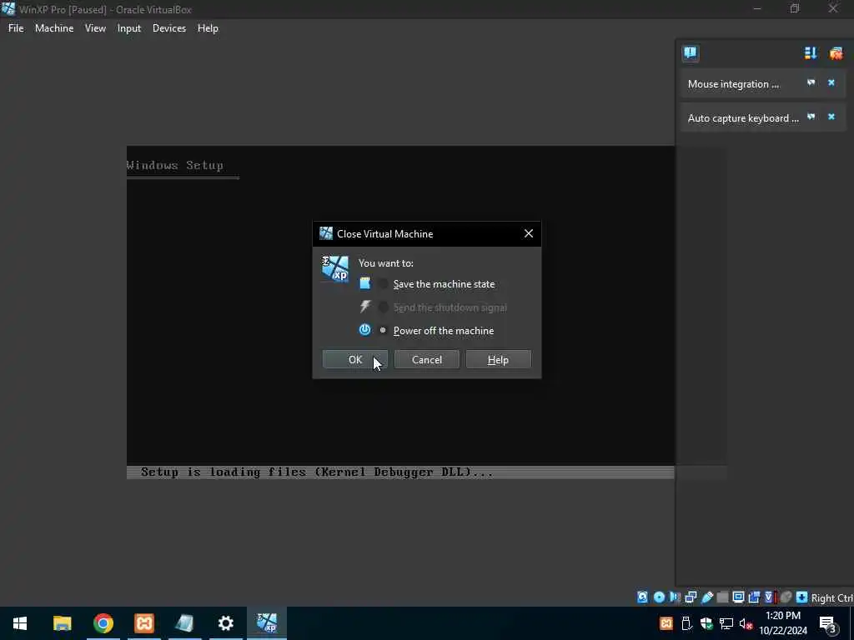Image resolution: width=854 pixels, height=640 pixels.
Task: Click the notebook app on the taskbar
Action: tap(184, 623)
